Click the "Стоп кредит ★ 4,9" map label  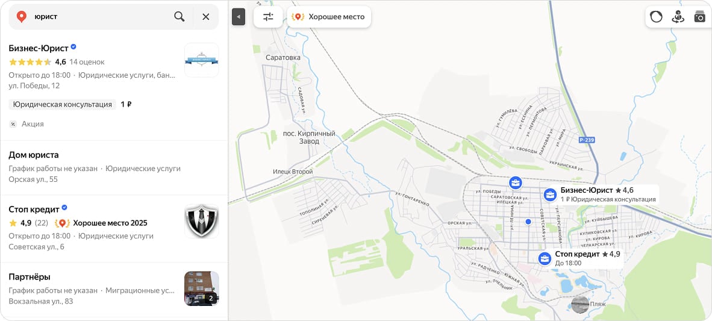pos(587,254)
